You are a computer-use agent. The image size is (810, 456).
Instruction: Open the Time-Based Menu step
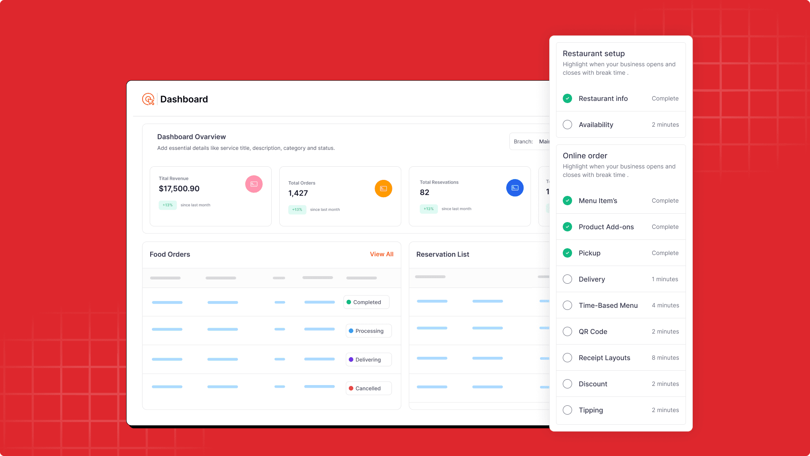pyautogui.click(x=621, y=305)
